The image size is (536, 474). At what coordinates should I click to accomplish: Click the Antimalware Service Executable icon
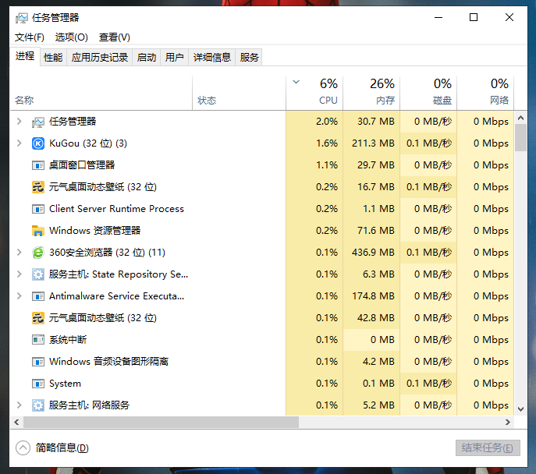(x=38, y=296)
